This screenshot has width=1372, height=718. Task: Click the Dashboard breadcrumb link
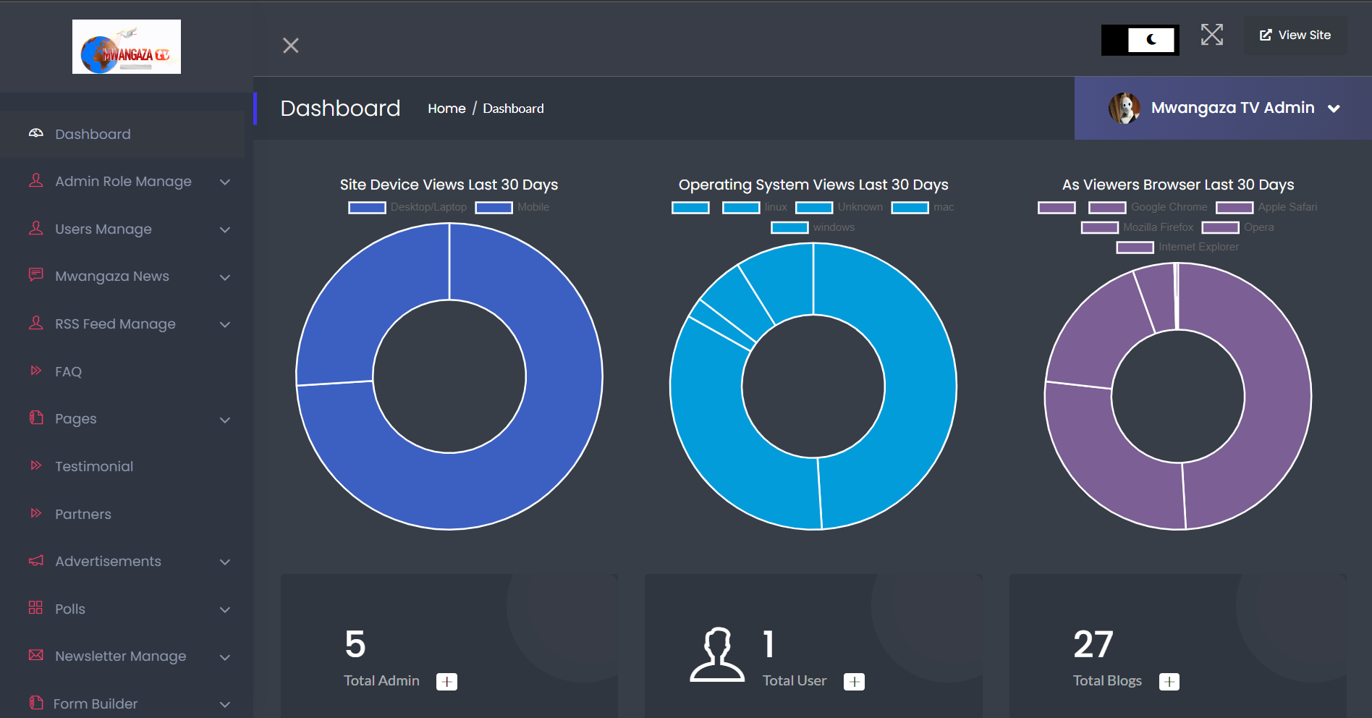coord(513,109)
